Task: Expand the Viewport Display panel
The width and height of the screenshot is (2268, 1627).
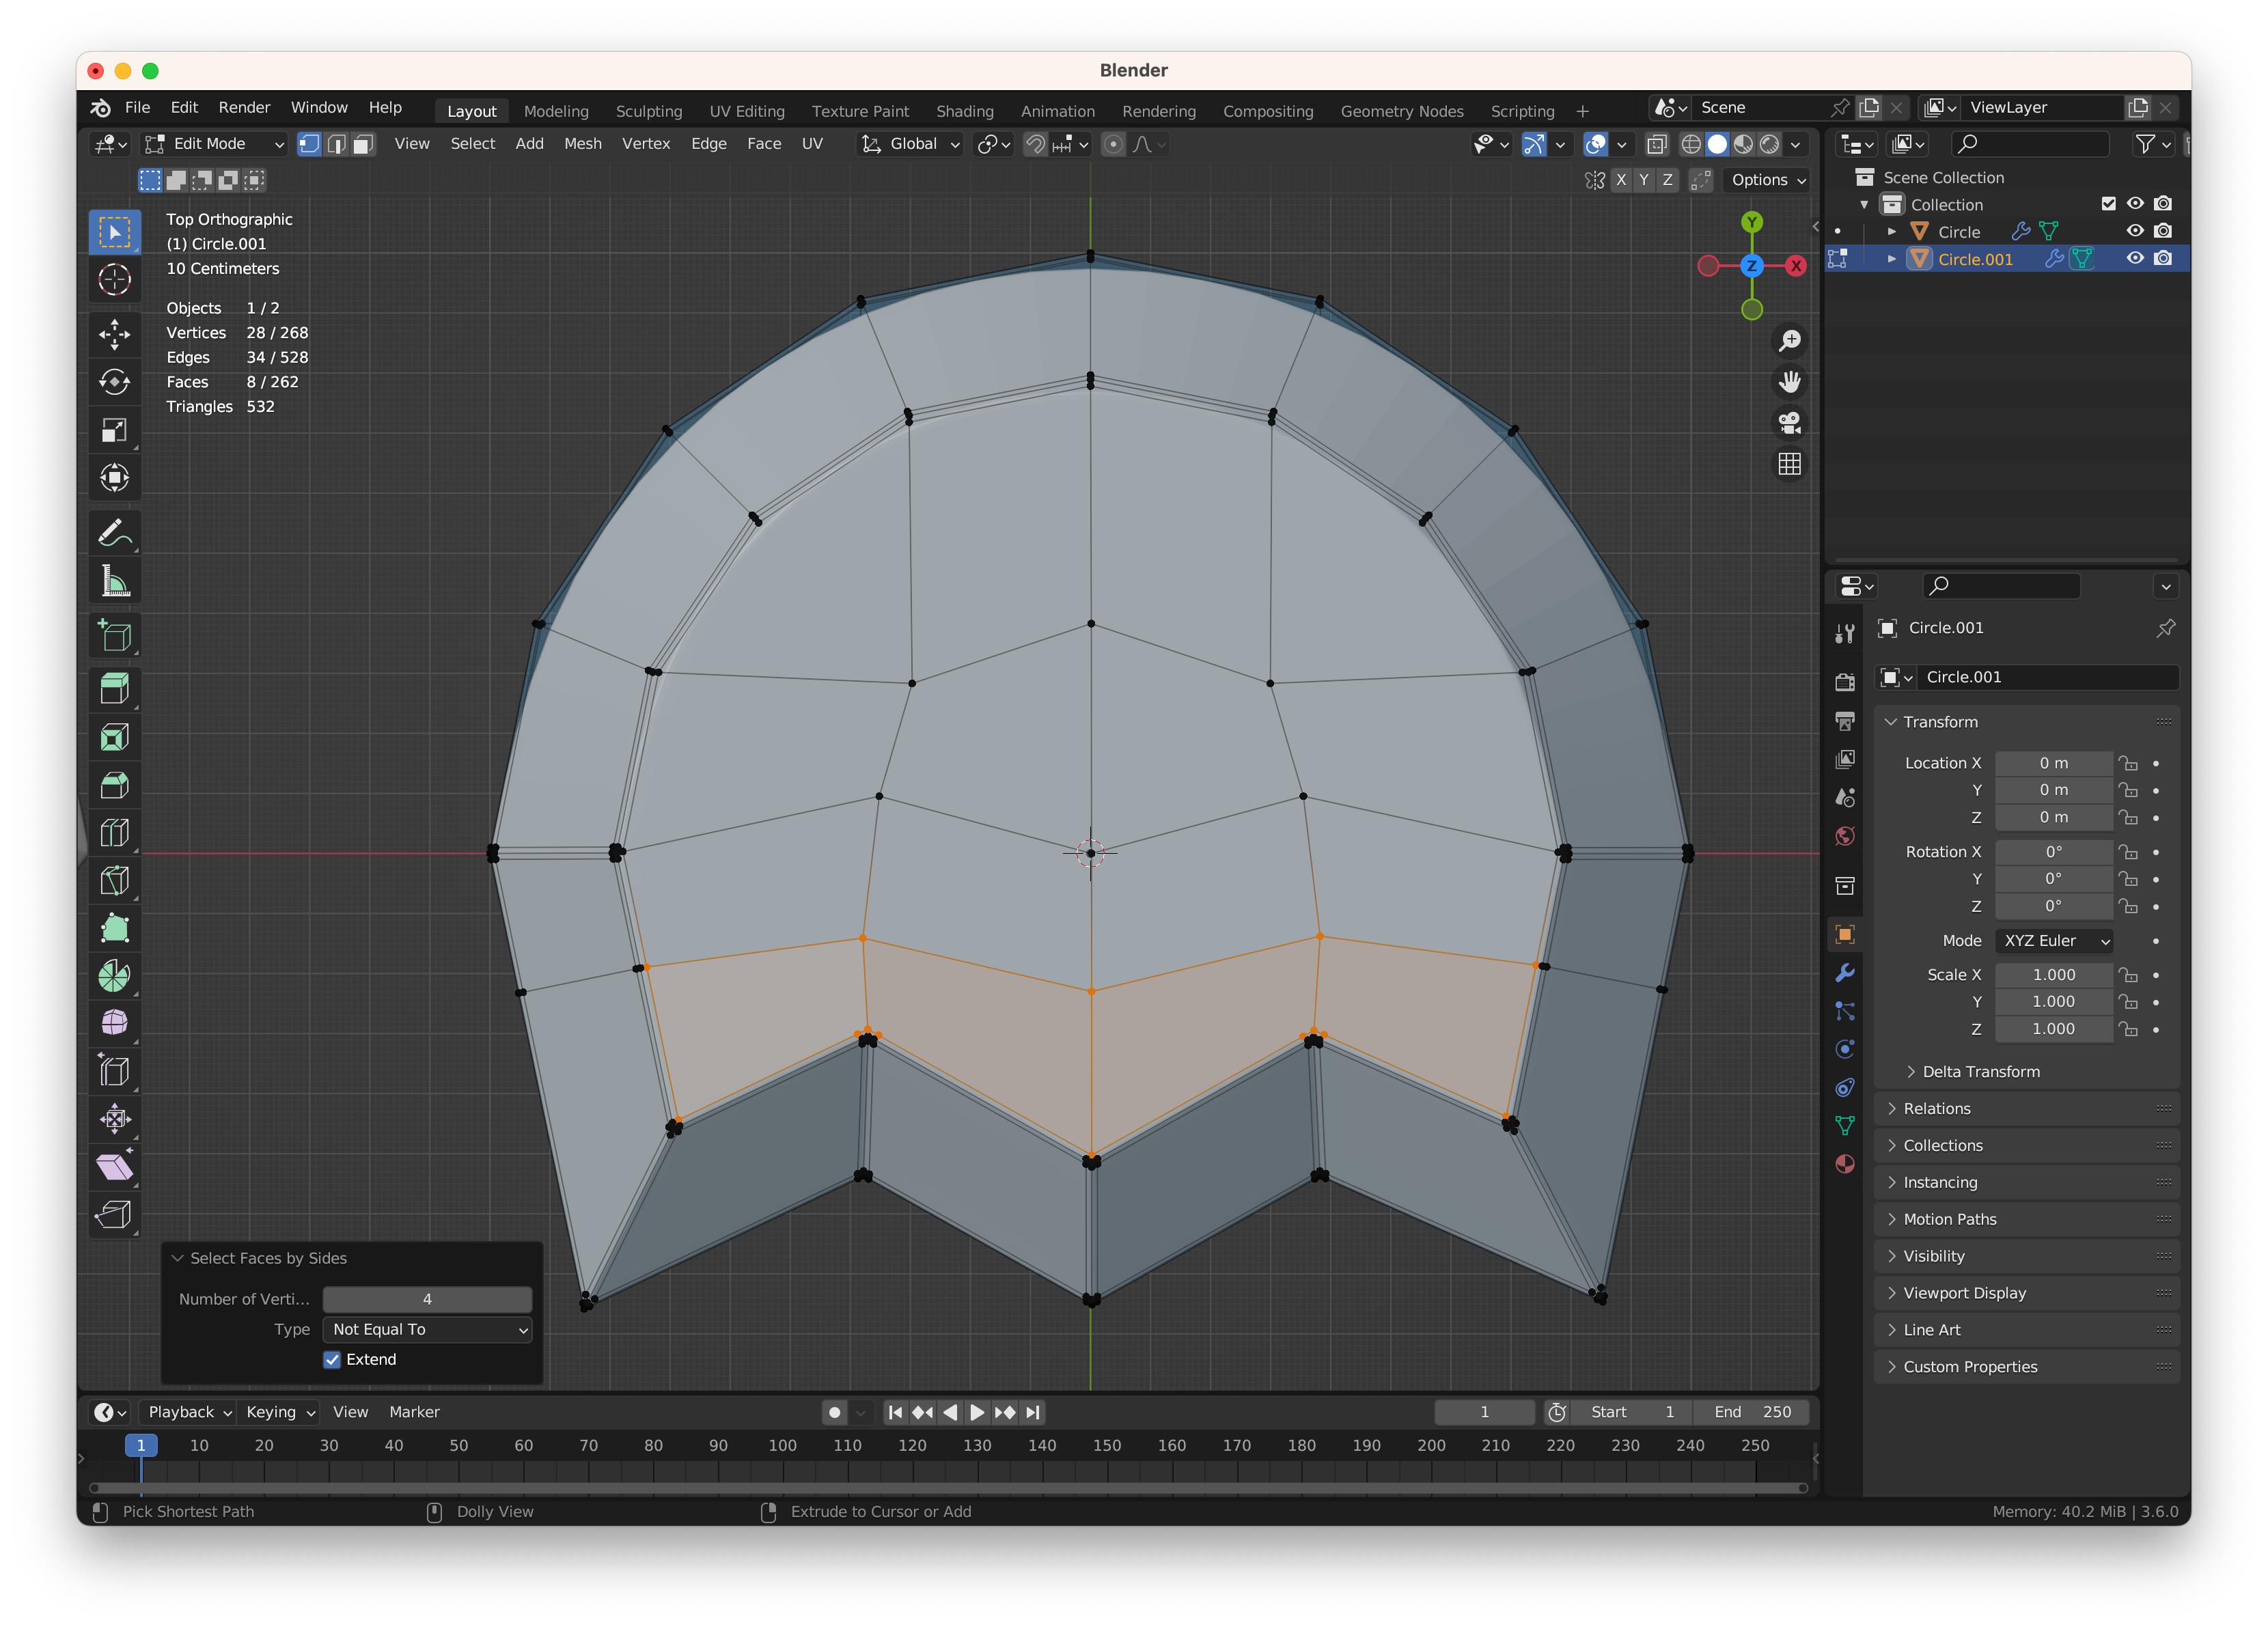Action: (x=1964, y=1293)
